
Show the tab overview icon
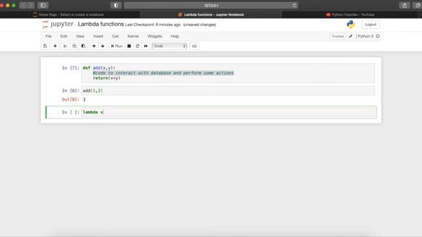[417, 5]
